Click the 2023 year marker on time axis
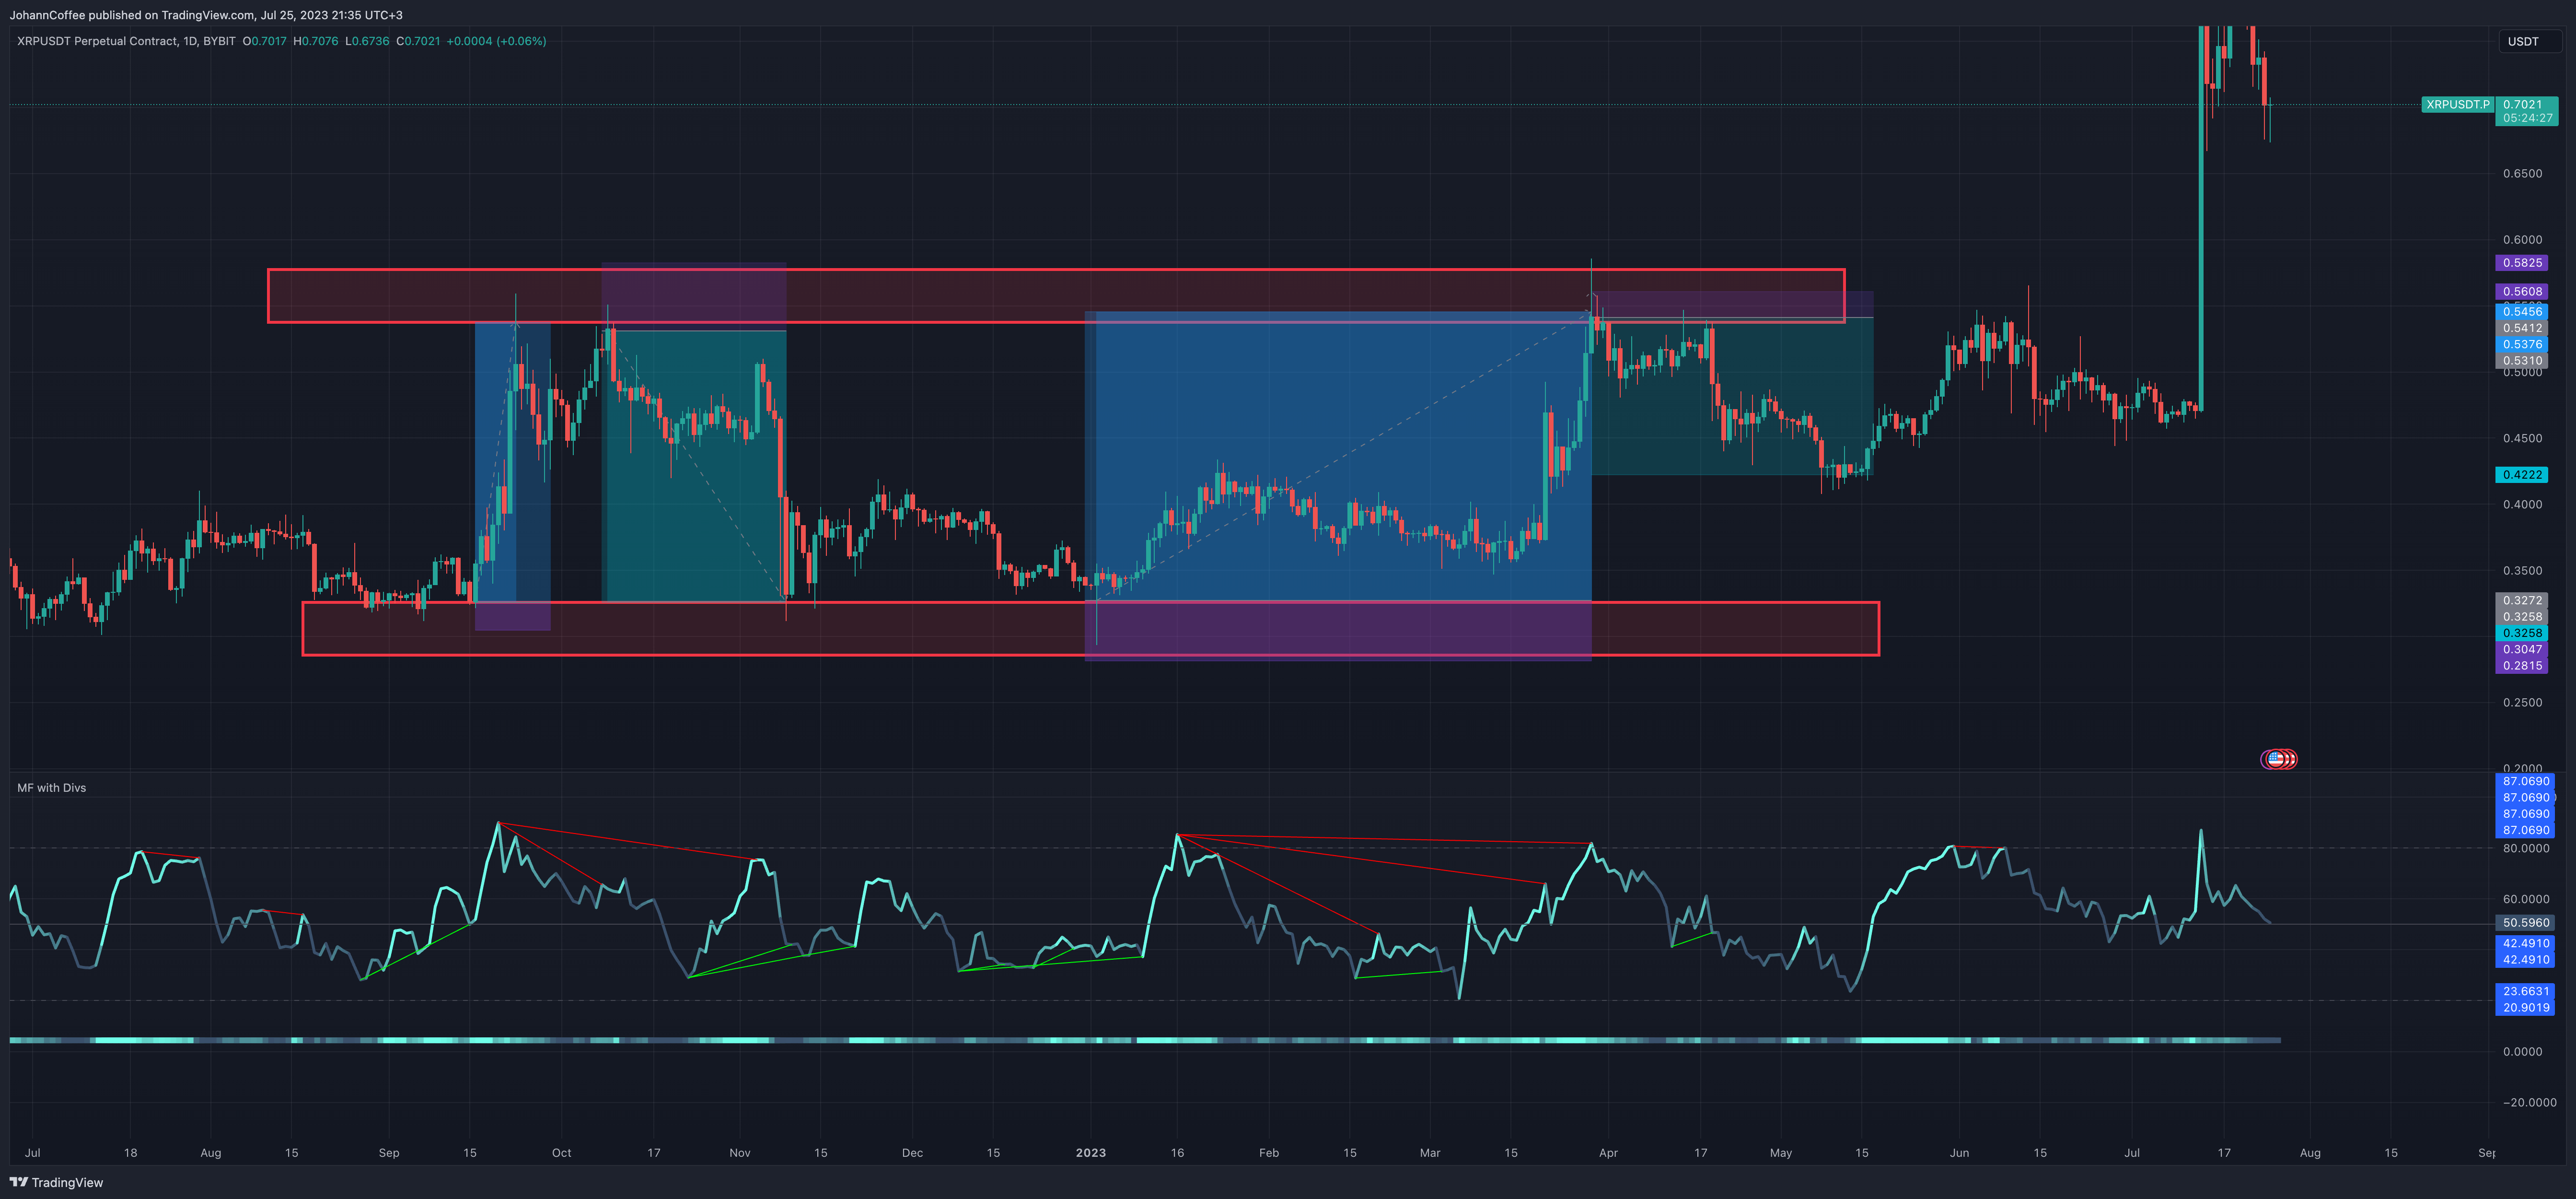The height and width of the screenshot is (1199, 2576). [1091, 1153]
